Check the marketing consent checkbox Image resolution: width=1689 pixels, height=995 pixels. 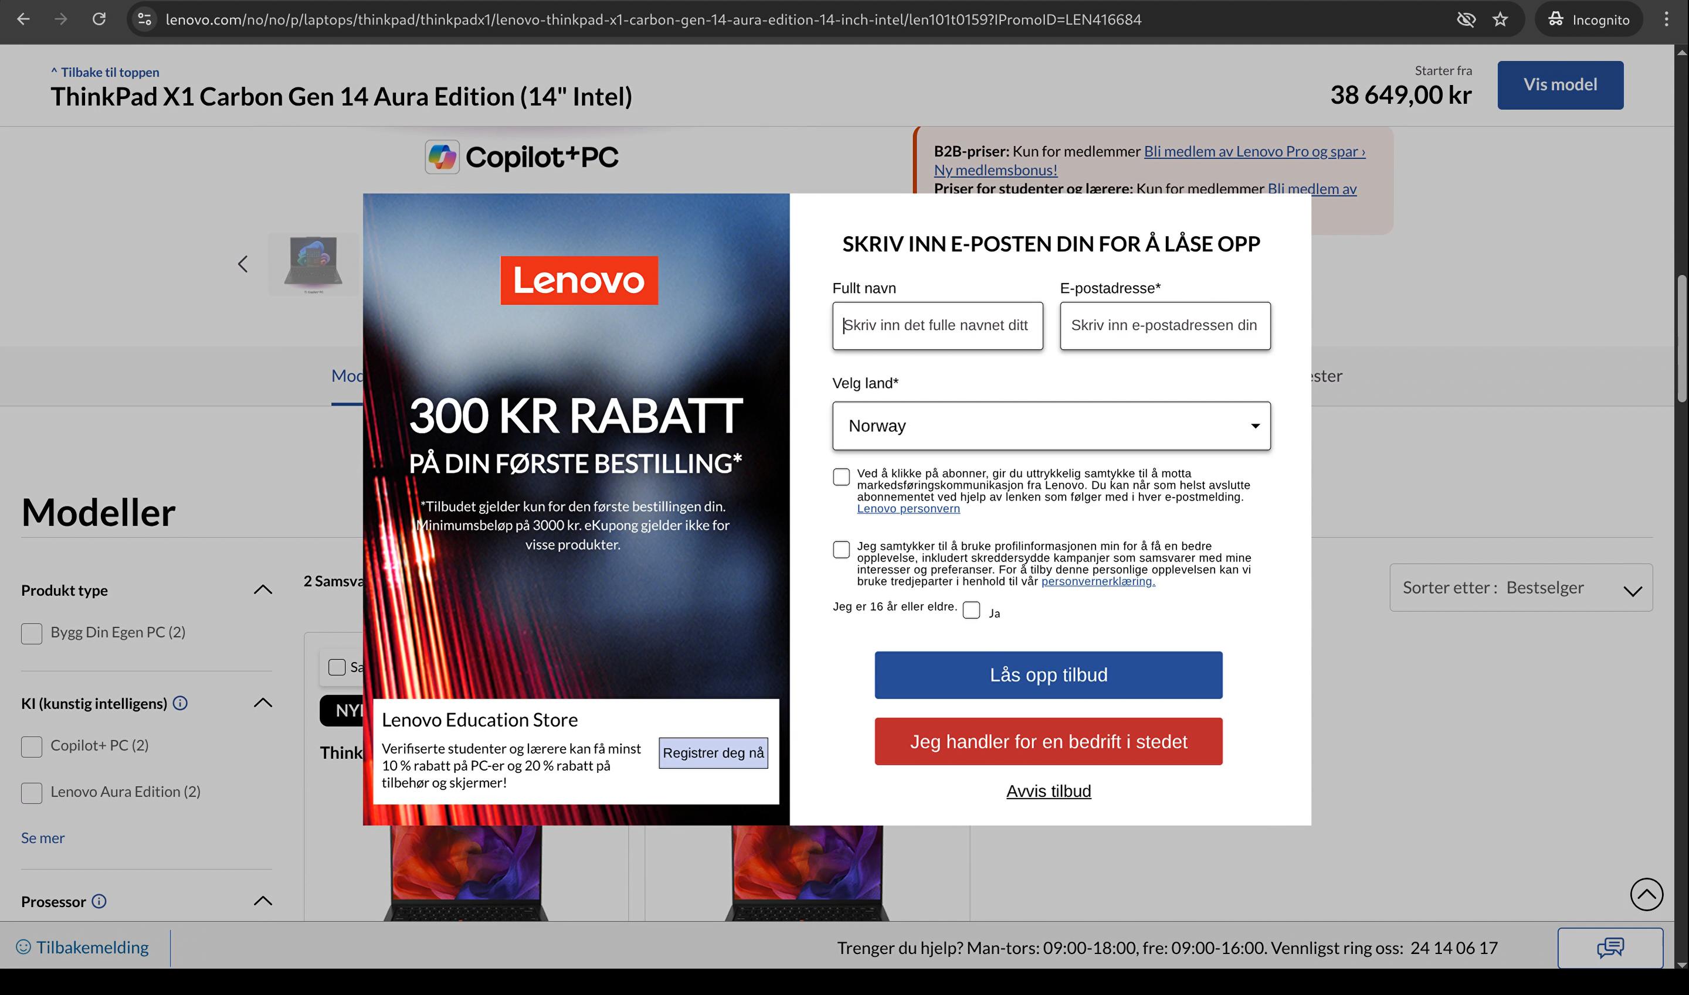pos(841,477)
